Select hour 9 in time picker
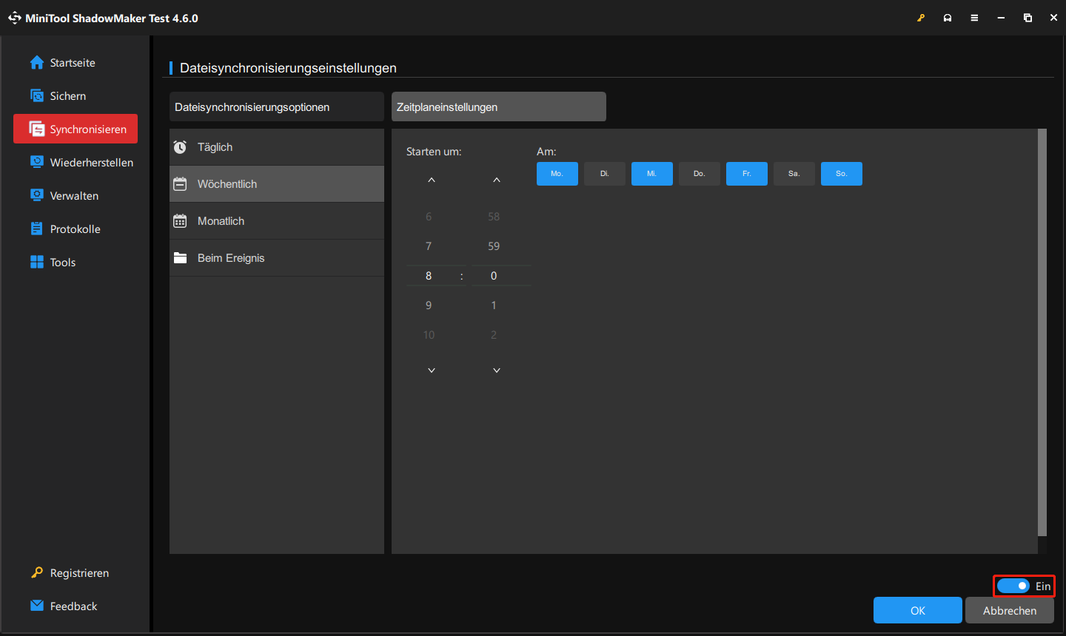This screenshot has height=636, width=1066. [x=429, y=305]
